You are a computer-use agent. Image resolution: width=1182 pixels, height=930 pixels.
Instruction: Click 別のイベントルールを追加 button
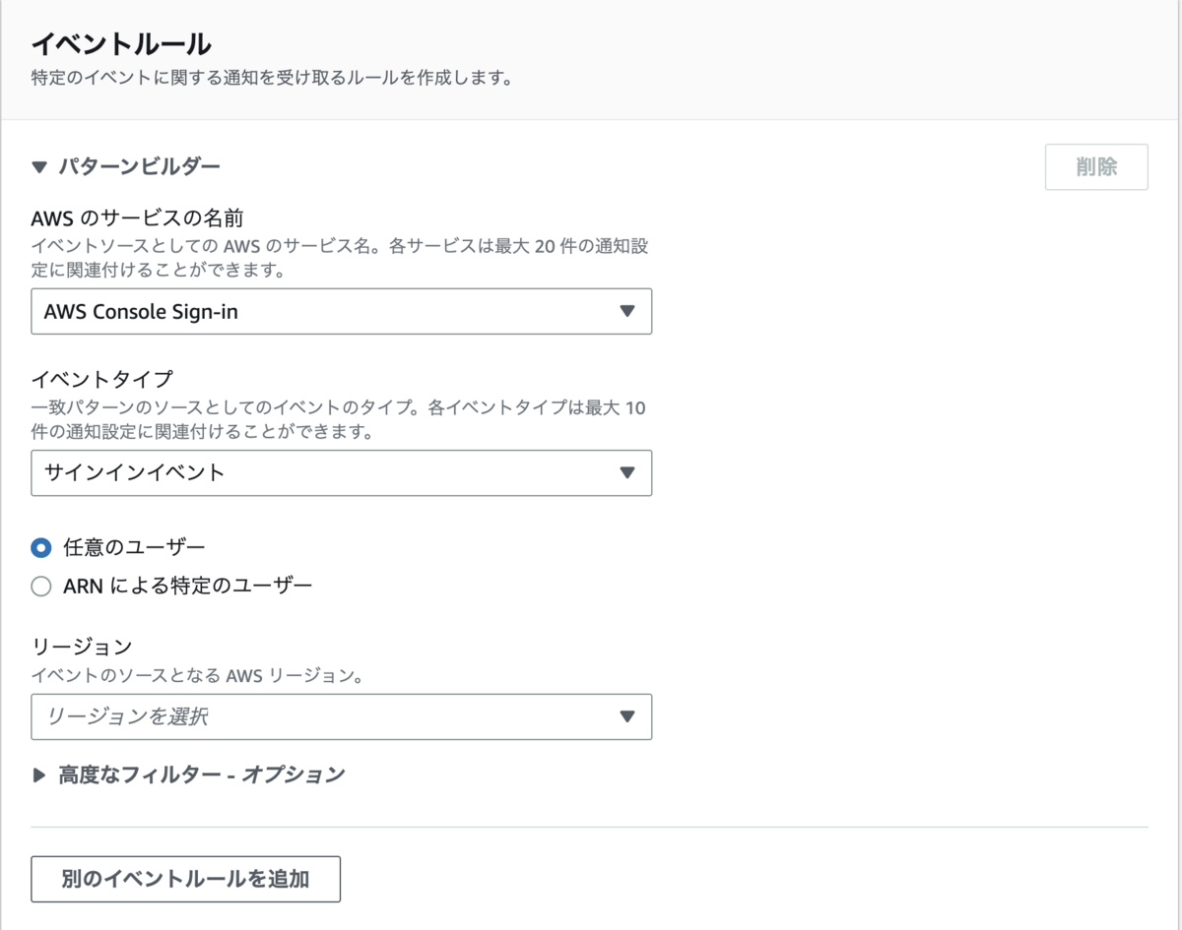click(185, 879)
